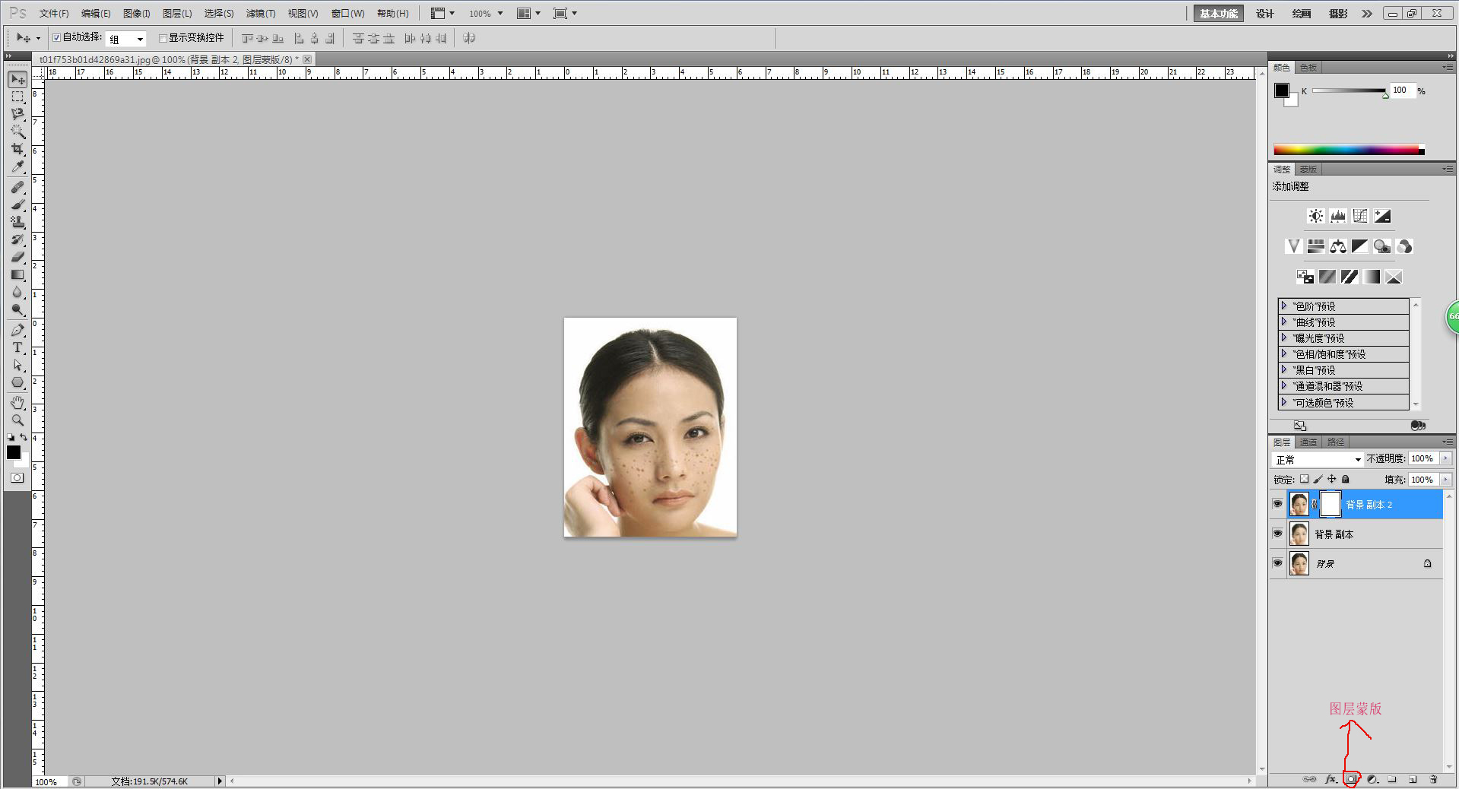Select the Horizontal Type tool
This screenshot has width=1459, height=789.
pyautogui.click(x=17, y=347)
